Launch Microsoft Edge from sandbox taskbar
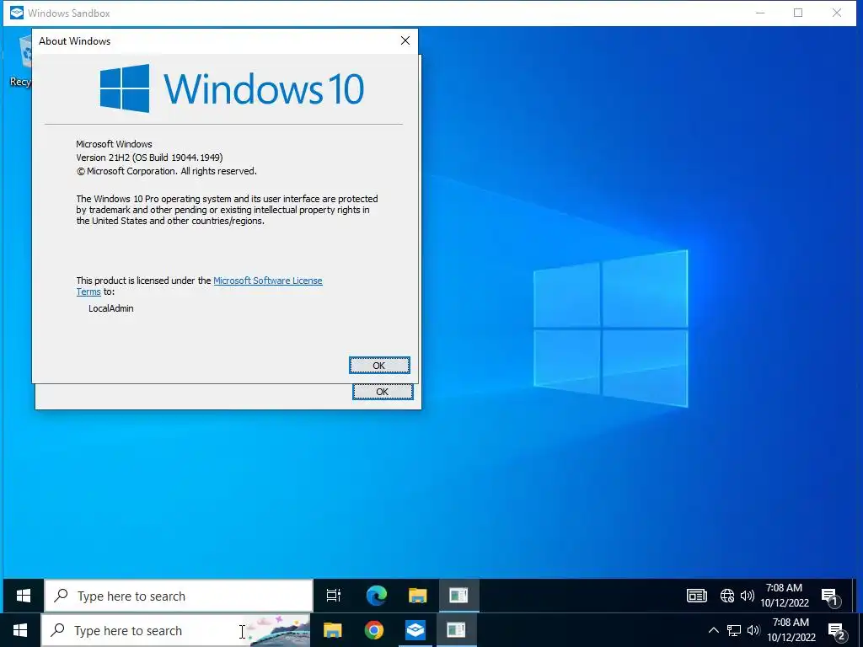Viewport: 863px width, 647px height. [377, 596]
